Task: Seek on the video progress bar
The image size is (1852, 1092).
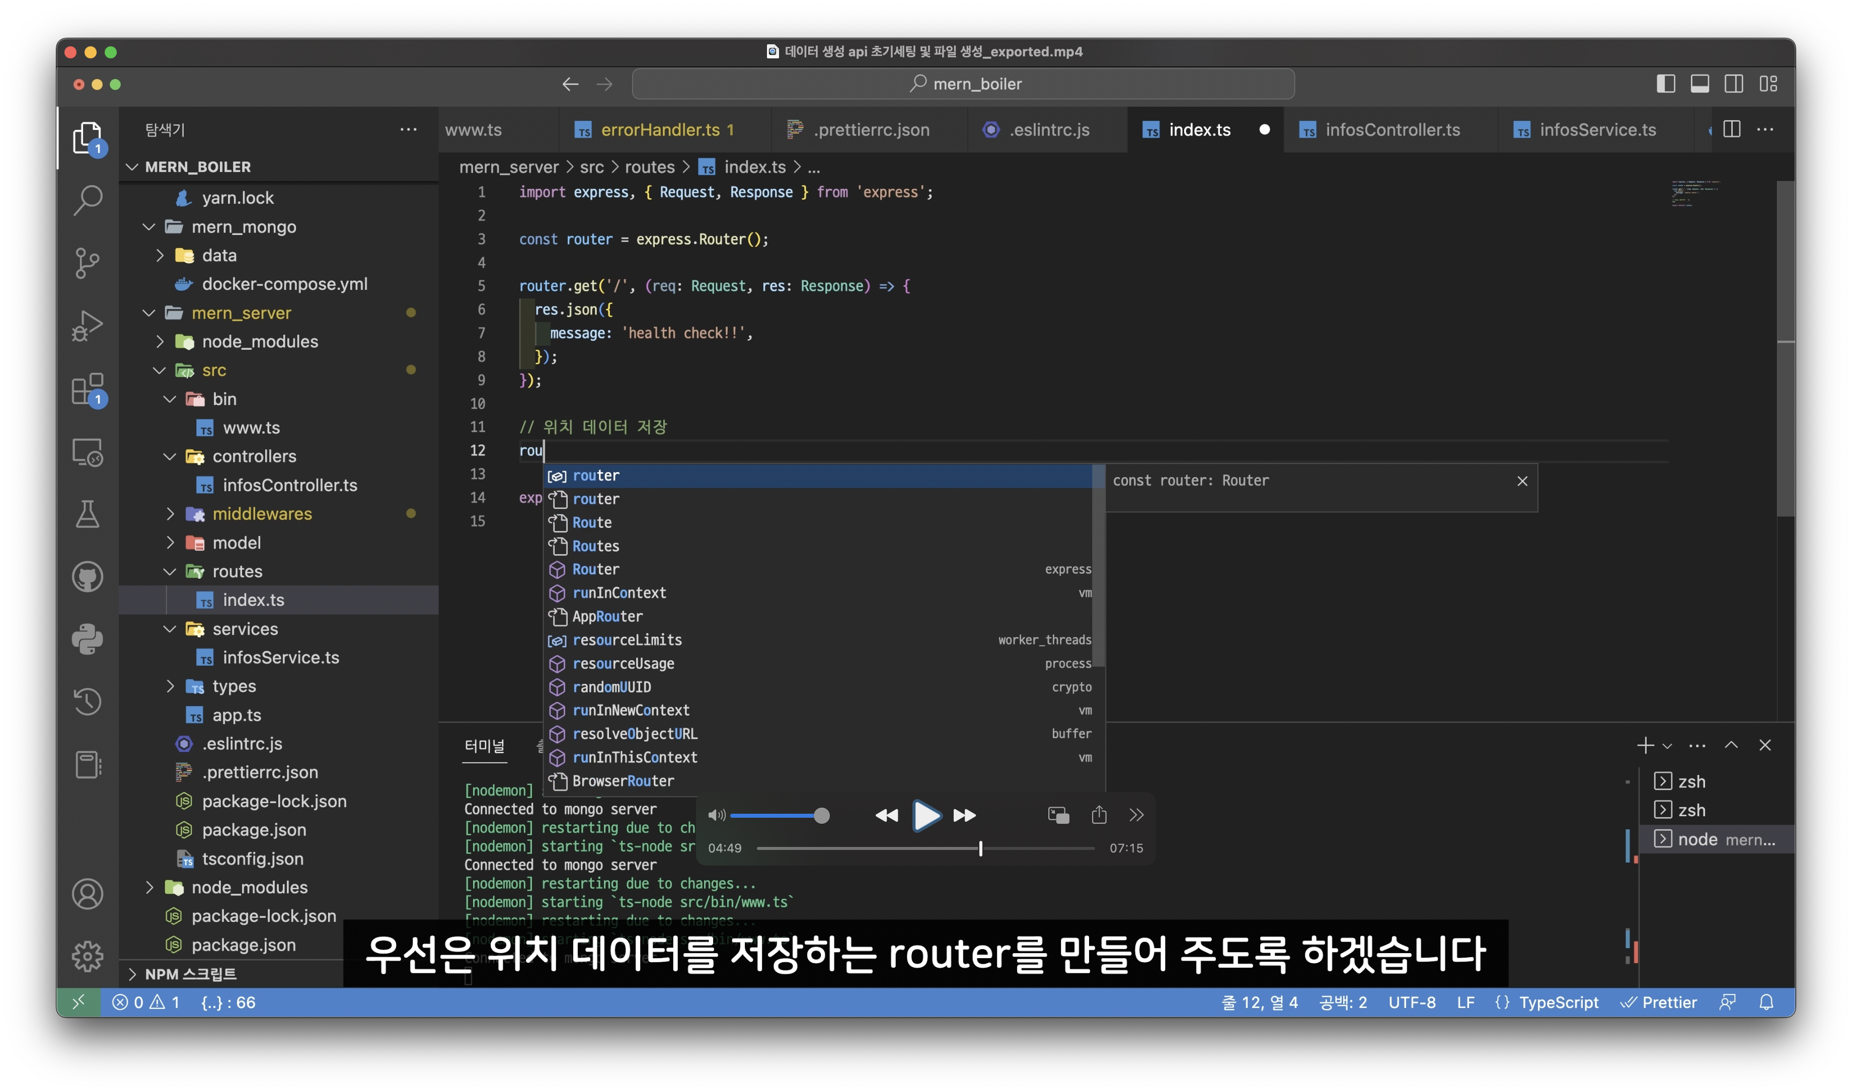Action: tap(925, 848)
